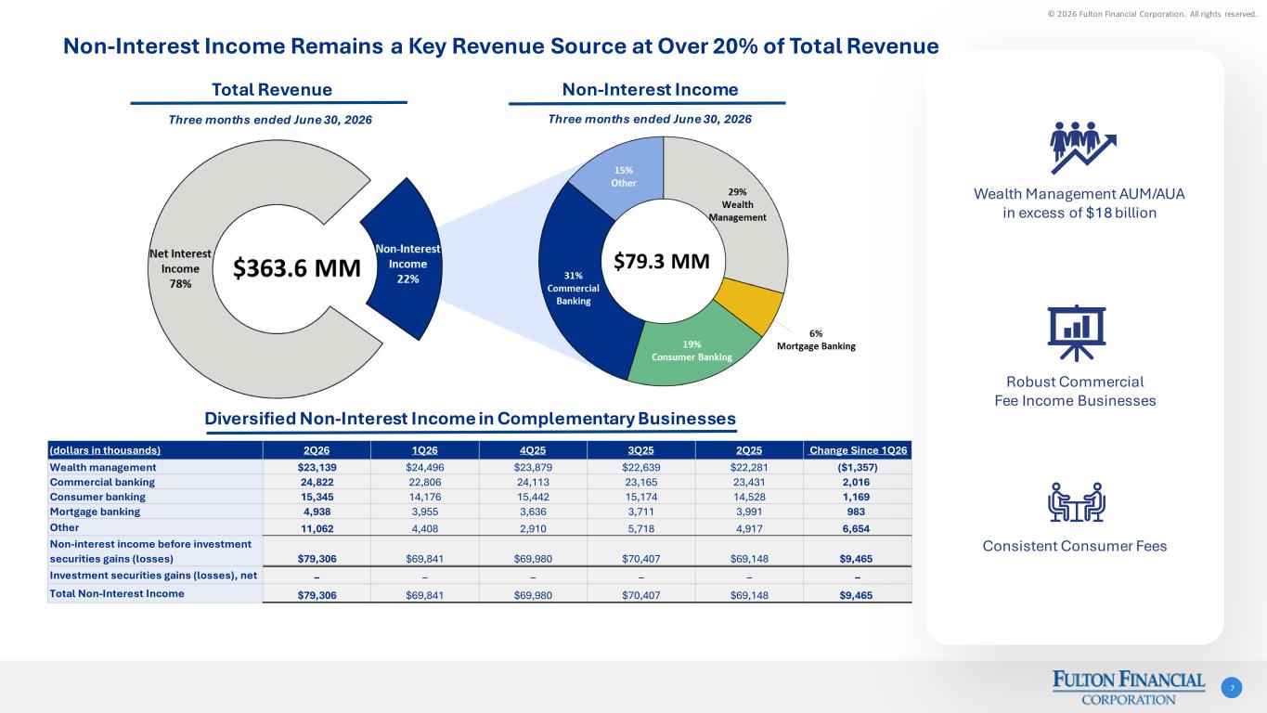
Task: Click the Commercial banking row label in the table
Action: click(x=102, y=482)
